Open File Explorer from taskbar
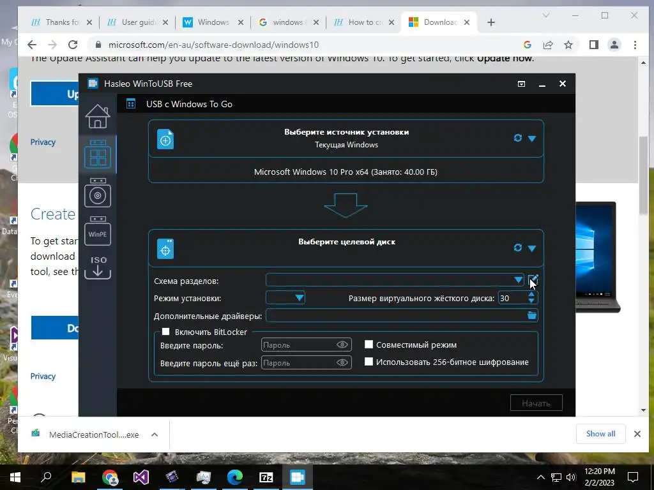 pyautogui.click(x=78, y=477)
